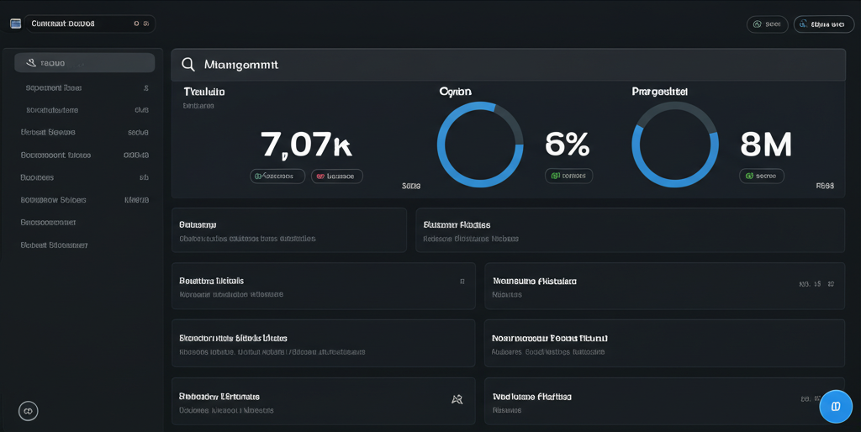Open the 'Beatbra' card

(x=324, y=286)
